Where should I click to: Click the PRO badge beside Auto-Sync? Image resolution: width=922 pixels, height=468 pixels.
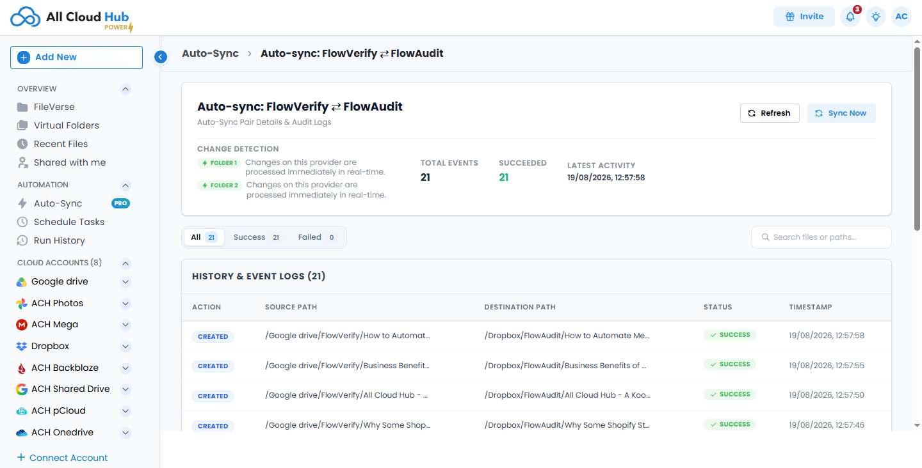point(120,203)
